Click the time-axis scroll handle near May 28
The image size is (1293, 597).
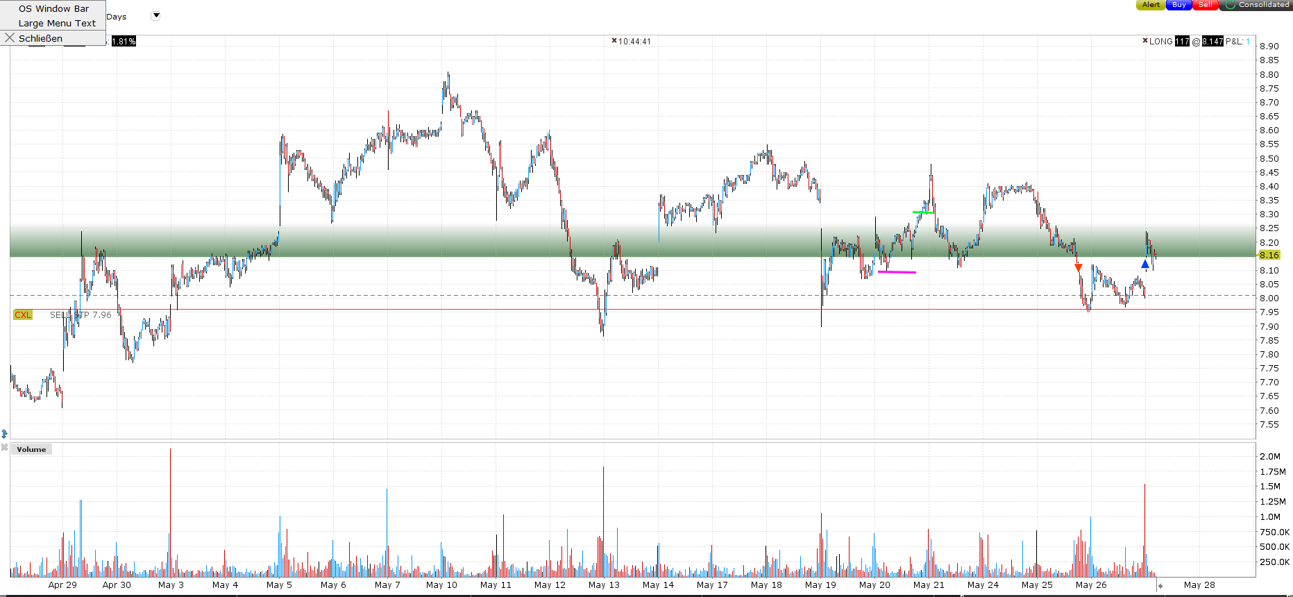1160,586
